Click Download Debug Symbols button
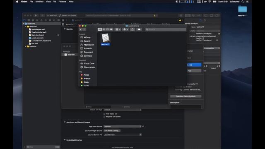 coord(186,96)
